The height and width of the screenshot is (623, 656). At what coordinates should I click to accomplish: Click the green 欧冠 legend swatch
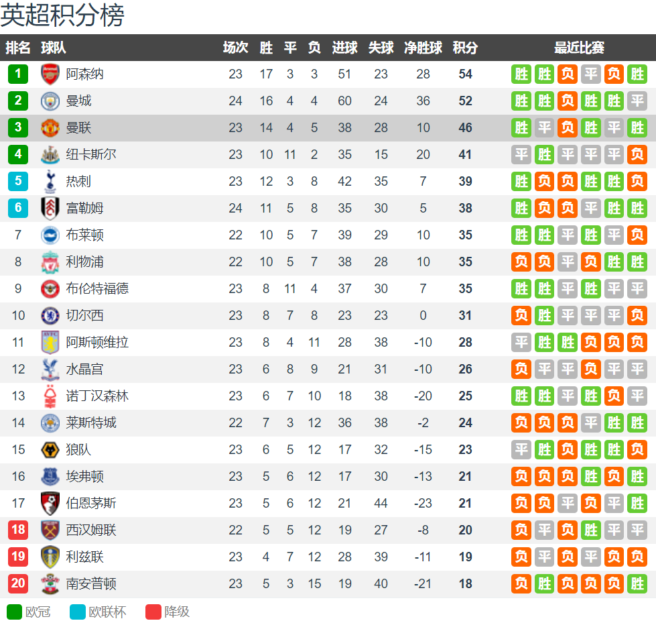tap(14, 612)
